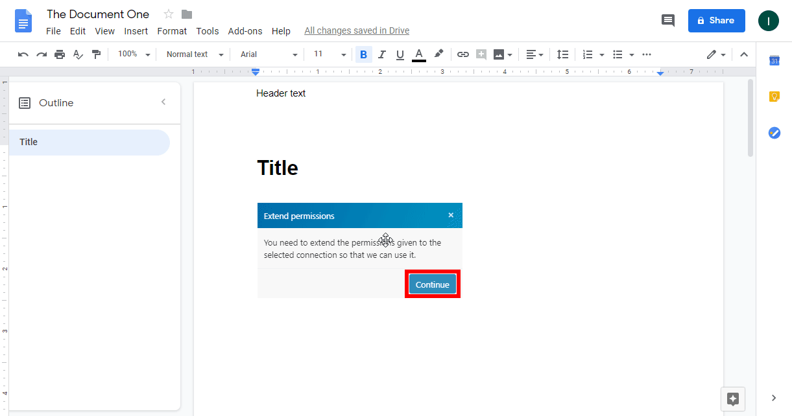This screenshot has width=792, height=416.
Task: Collapse the document Outline panel
Action: (163, 102)
